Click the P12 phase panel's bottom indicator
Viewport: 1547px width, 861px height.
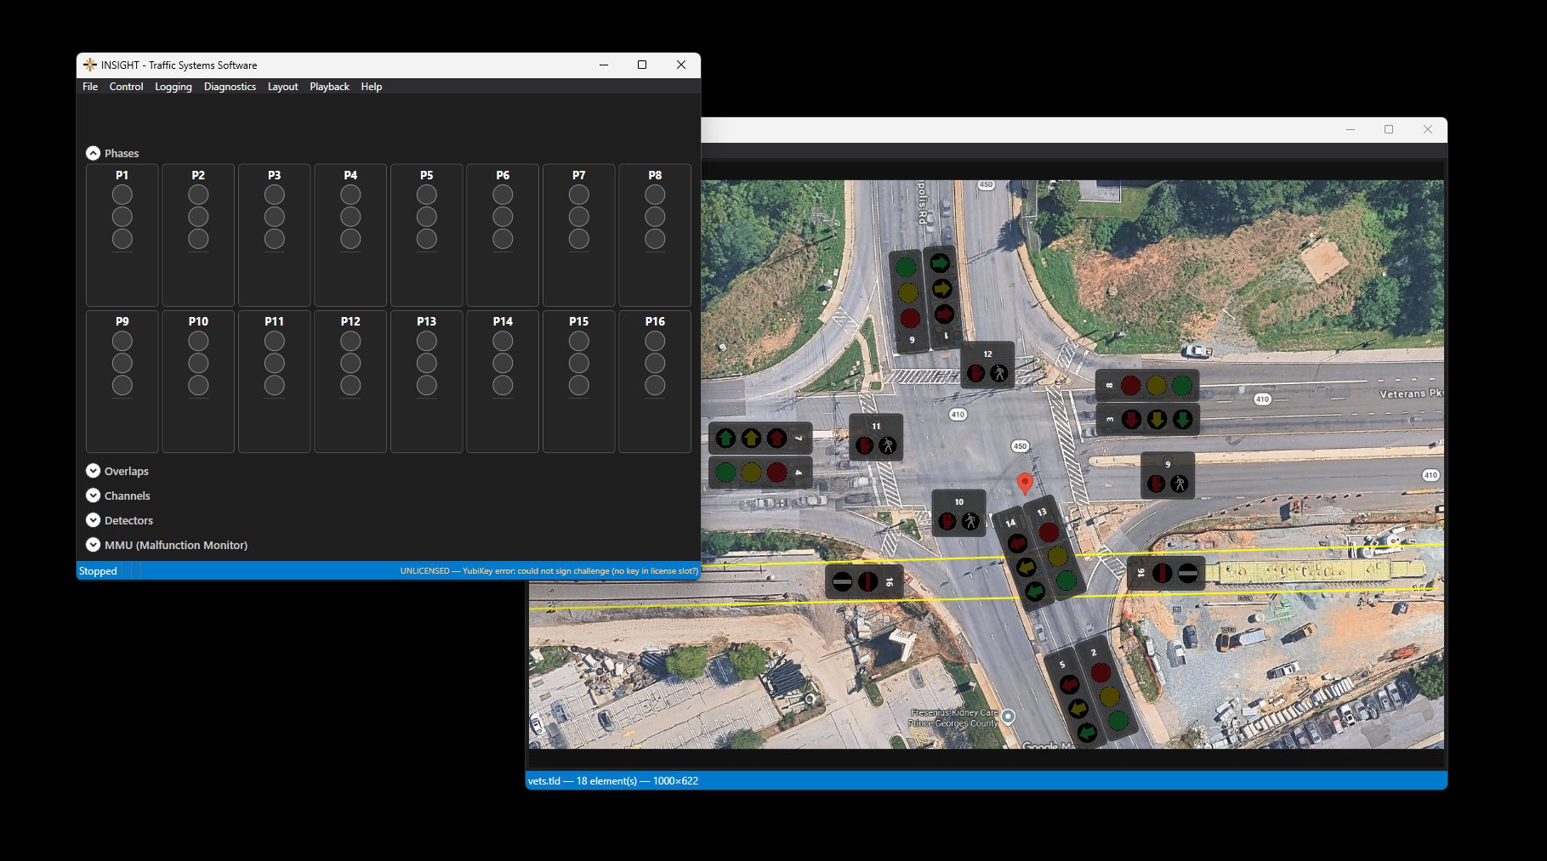coord(350,385)
